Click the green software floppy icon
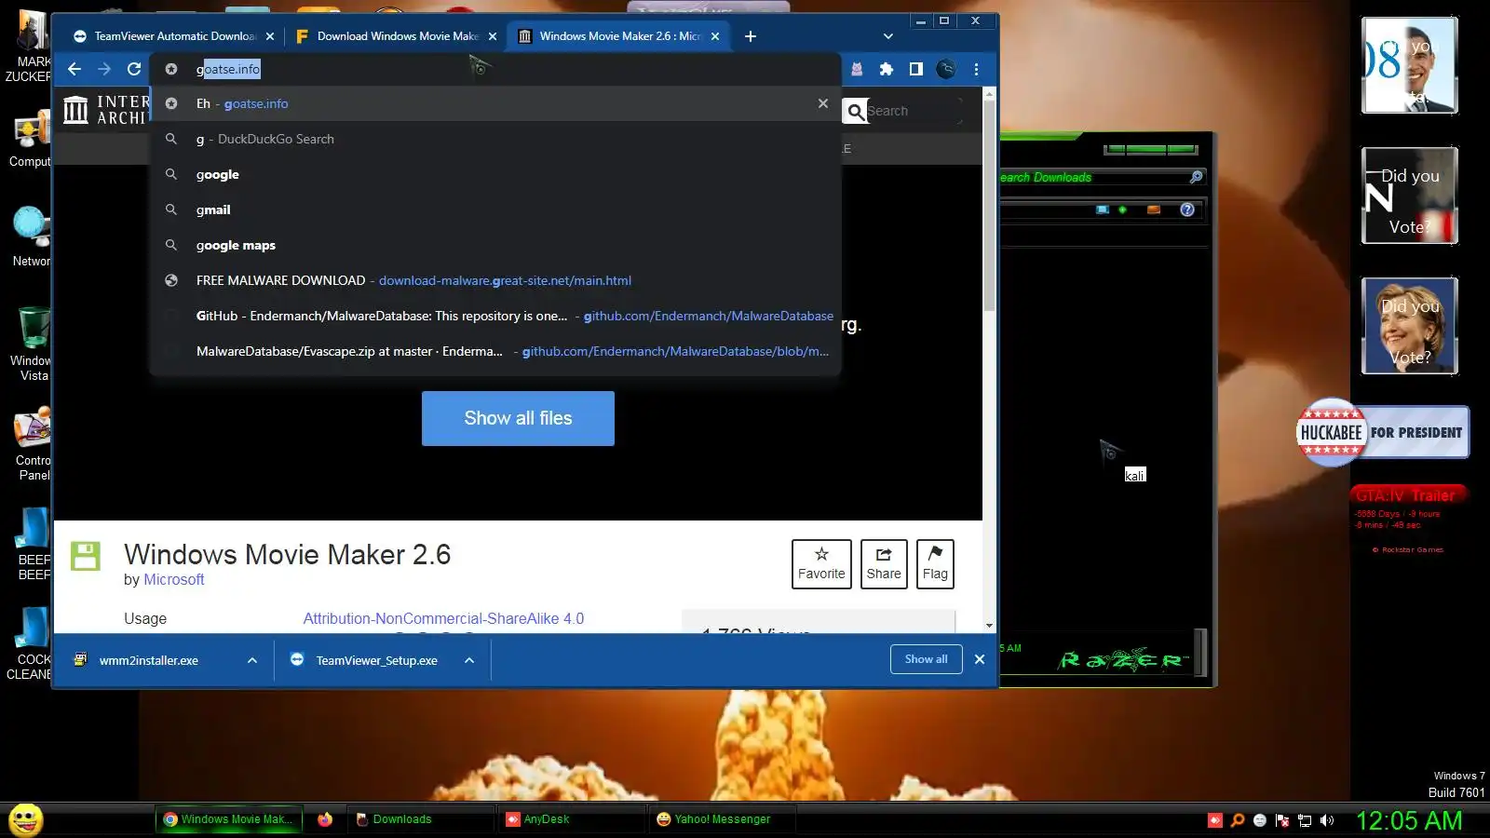Viewport: 1490px width, 838px height. pos(86,556)
